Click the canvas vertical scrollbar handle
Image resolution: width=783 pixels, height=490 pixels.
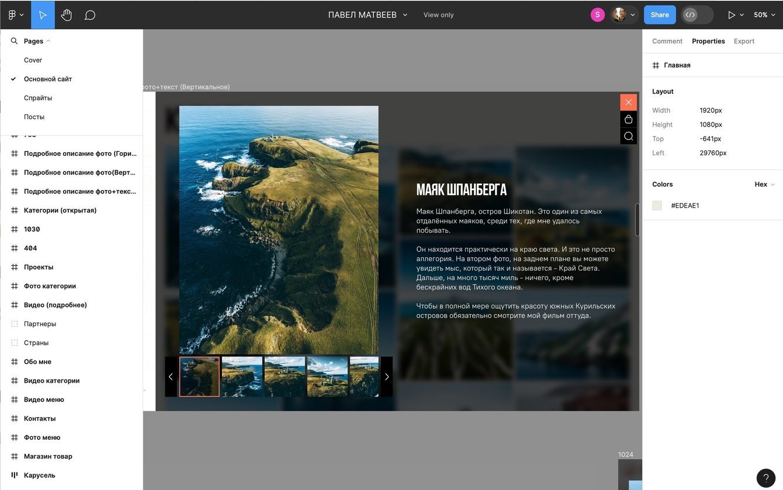(x=638, y=220)
